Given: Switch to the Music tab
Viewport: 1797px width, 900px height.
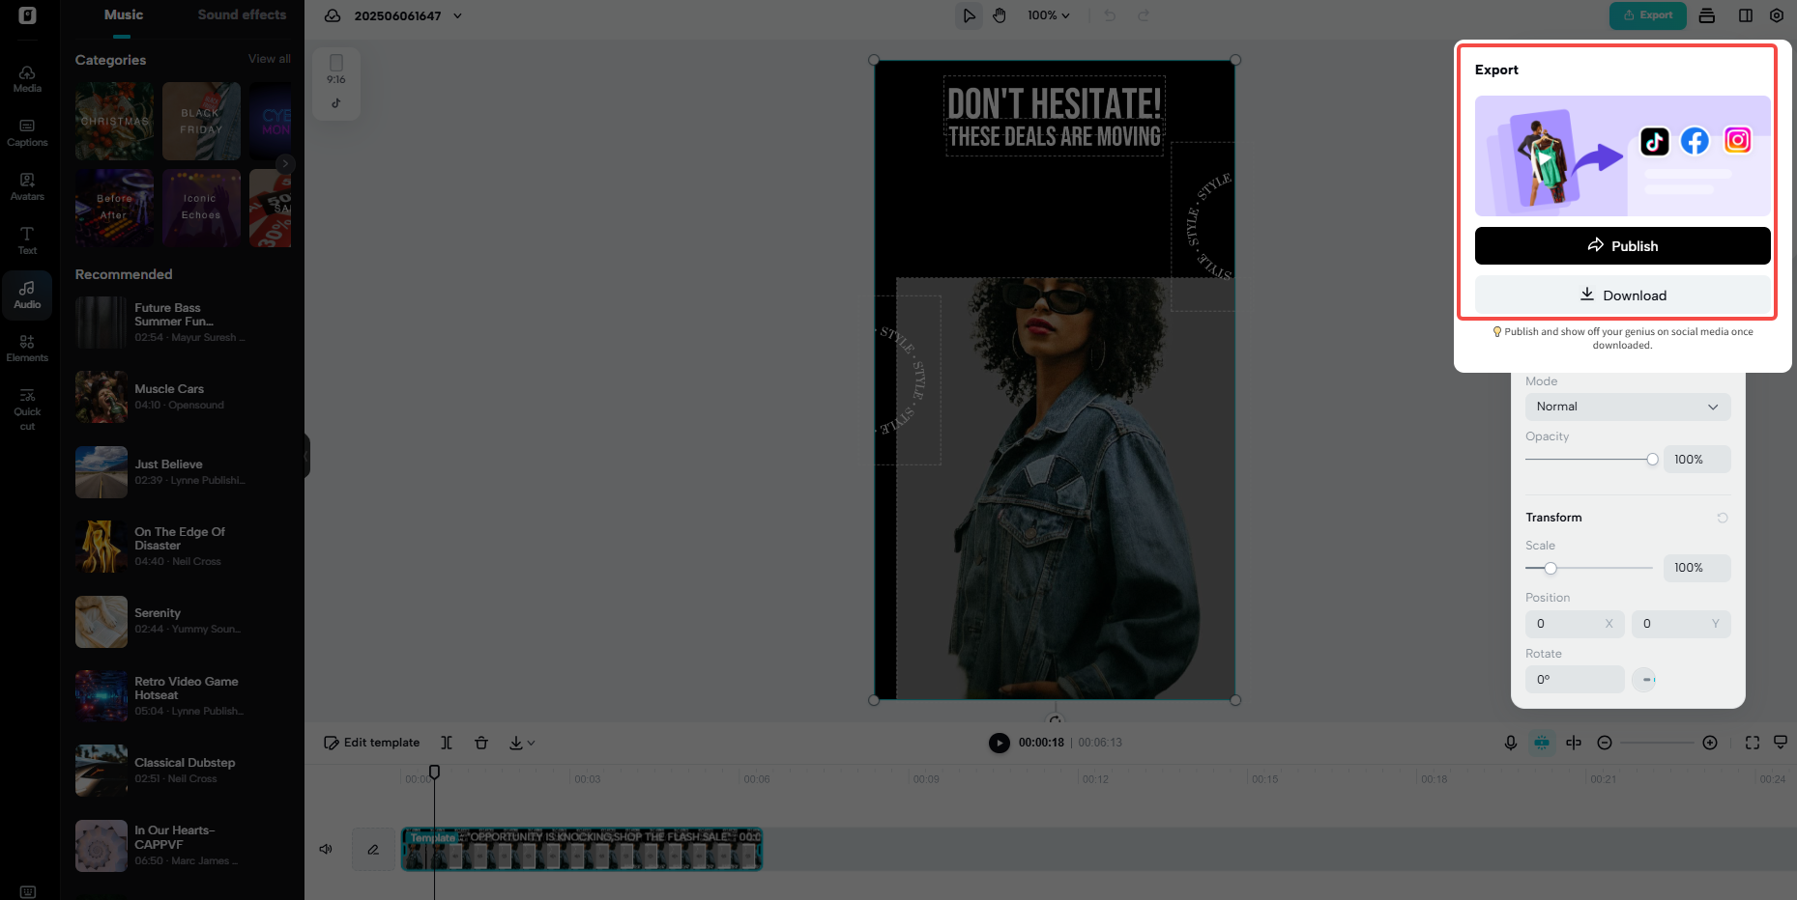Looking at the screenshot, I should (123, 14).
